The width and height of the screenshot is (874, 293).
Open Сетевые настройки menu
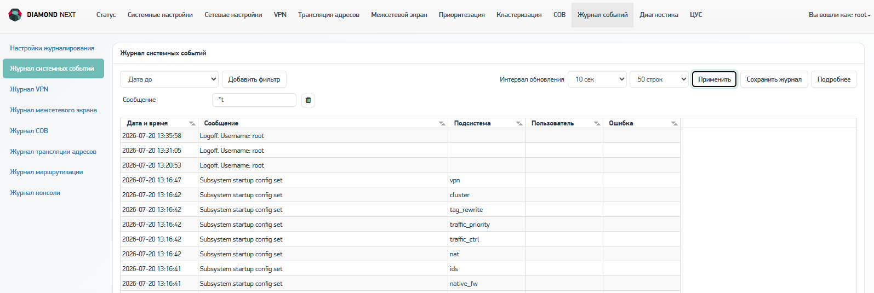233,15
